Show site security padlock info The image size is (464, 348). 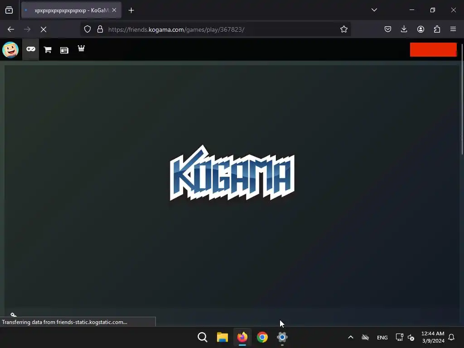click(100, 29)
